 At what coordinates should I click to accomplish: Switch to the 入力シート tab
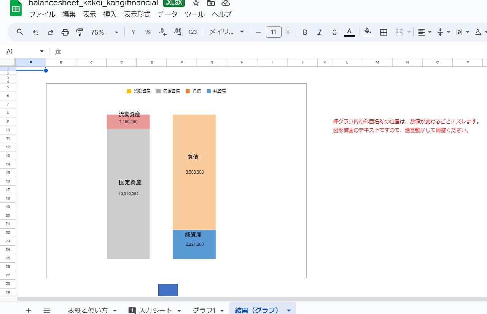(155, 310)
